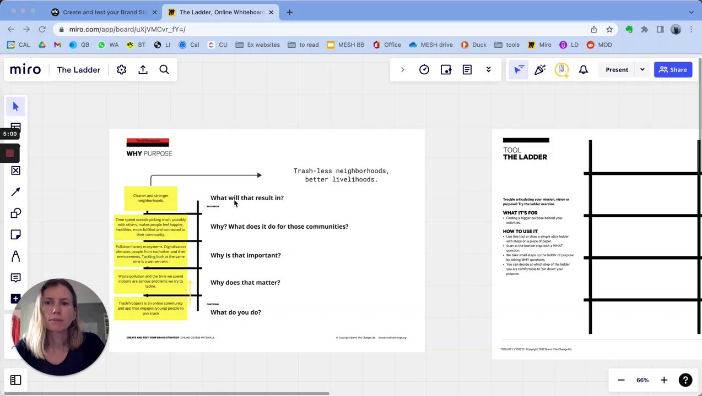Close the Create and test your Brand tab
This screenshot has width=702, height=396.
(x=155, y=12)
